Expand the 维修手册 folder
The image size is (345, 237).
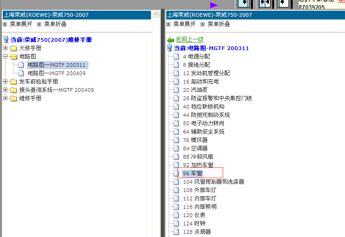[x=5, y=98]
